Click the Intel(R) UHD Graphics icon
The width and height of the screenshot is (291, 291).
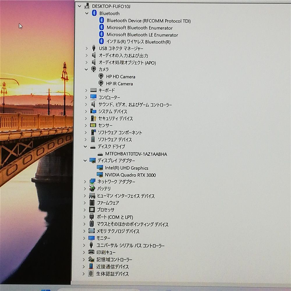click(x=100, y=168)
